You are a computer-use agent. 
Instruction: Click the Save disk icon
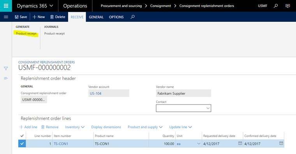point(17,17)
